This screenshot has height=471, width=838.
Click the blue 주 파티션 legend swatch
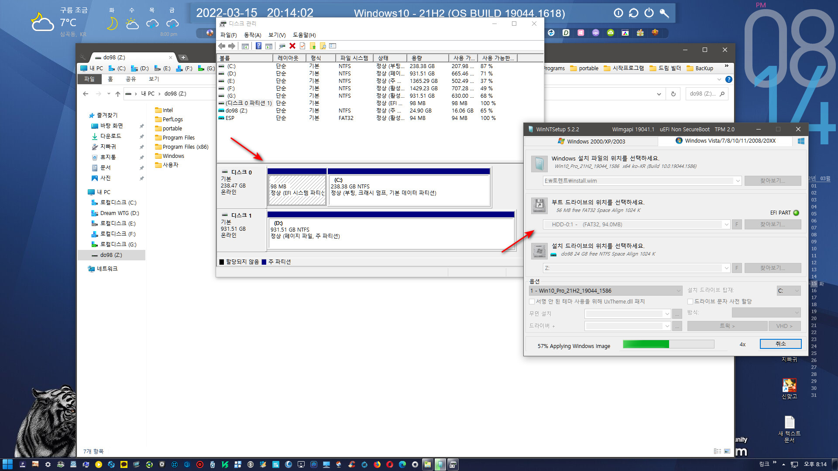tap(264, 262)
